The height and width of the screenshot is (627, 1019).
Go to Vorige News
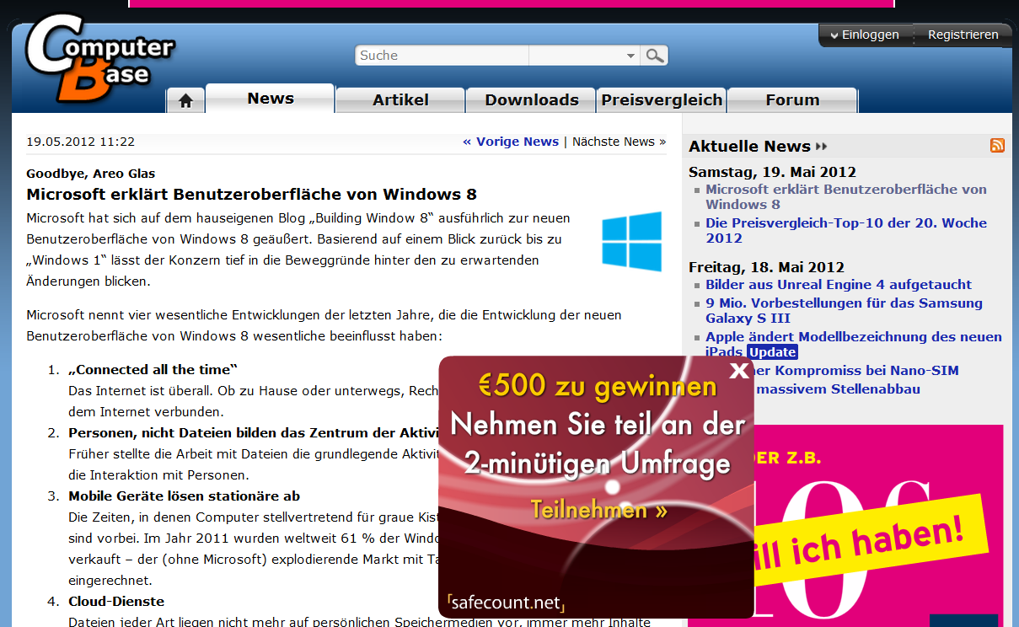511,142
